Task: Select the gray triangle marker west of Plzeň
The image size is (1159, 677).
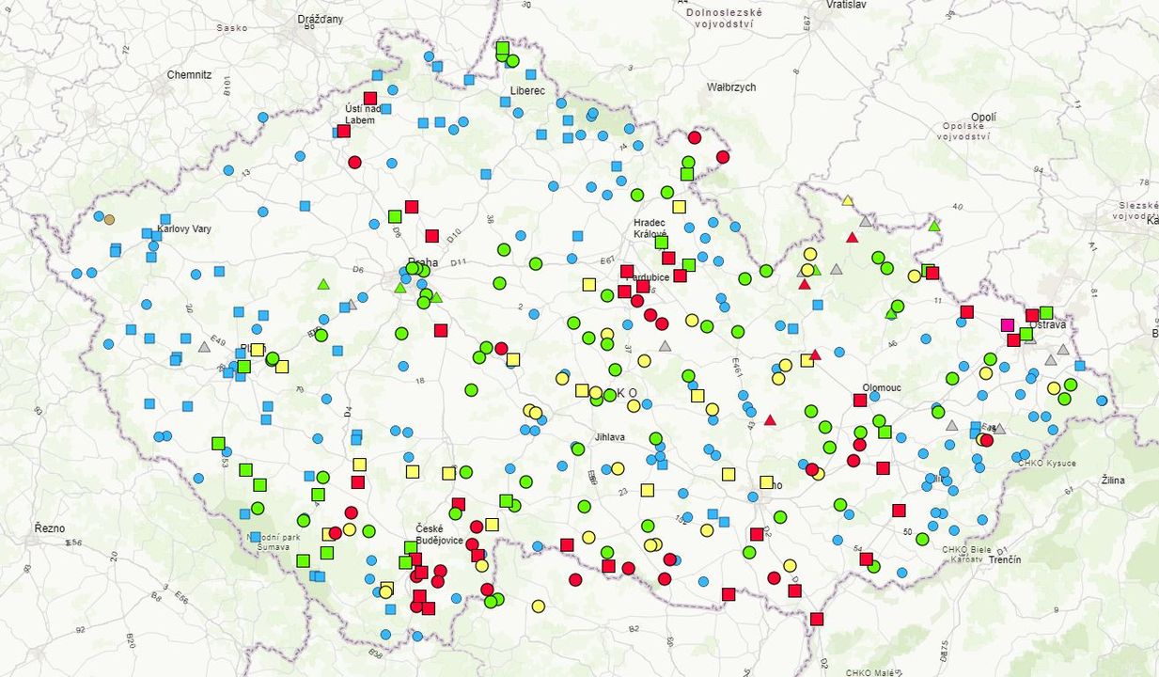Action: coord(203,348)
